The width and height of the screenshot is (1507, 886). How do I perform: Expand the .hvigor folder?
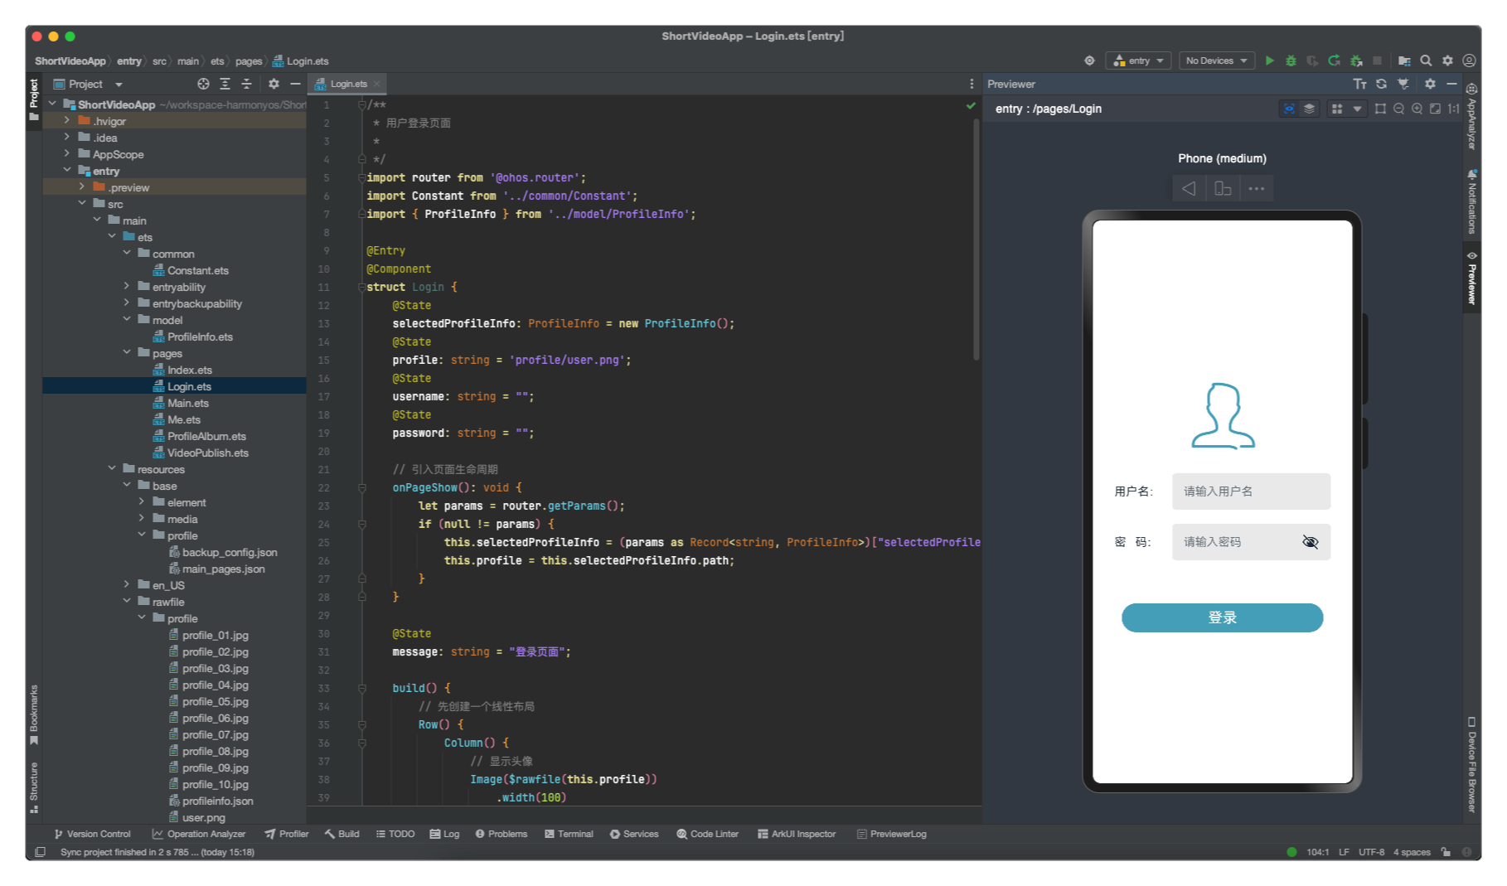tap(67, 121)
